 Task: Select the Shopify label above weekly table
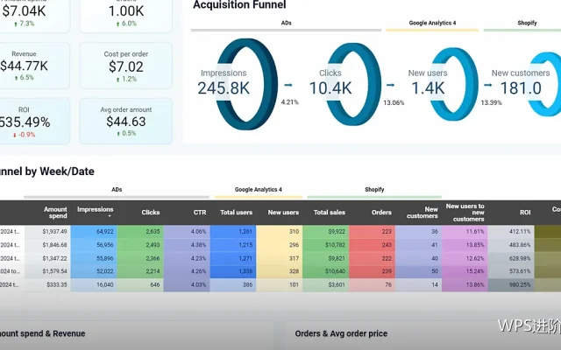click(x=374, y=189)
